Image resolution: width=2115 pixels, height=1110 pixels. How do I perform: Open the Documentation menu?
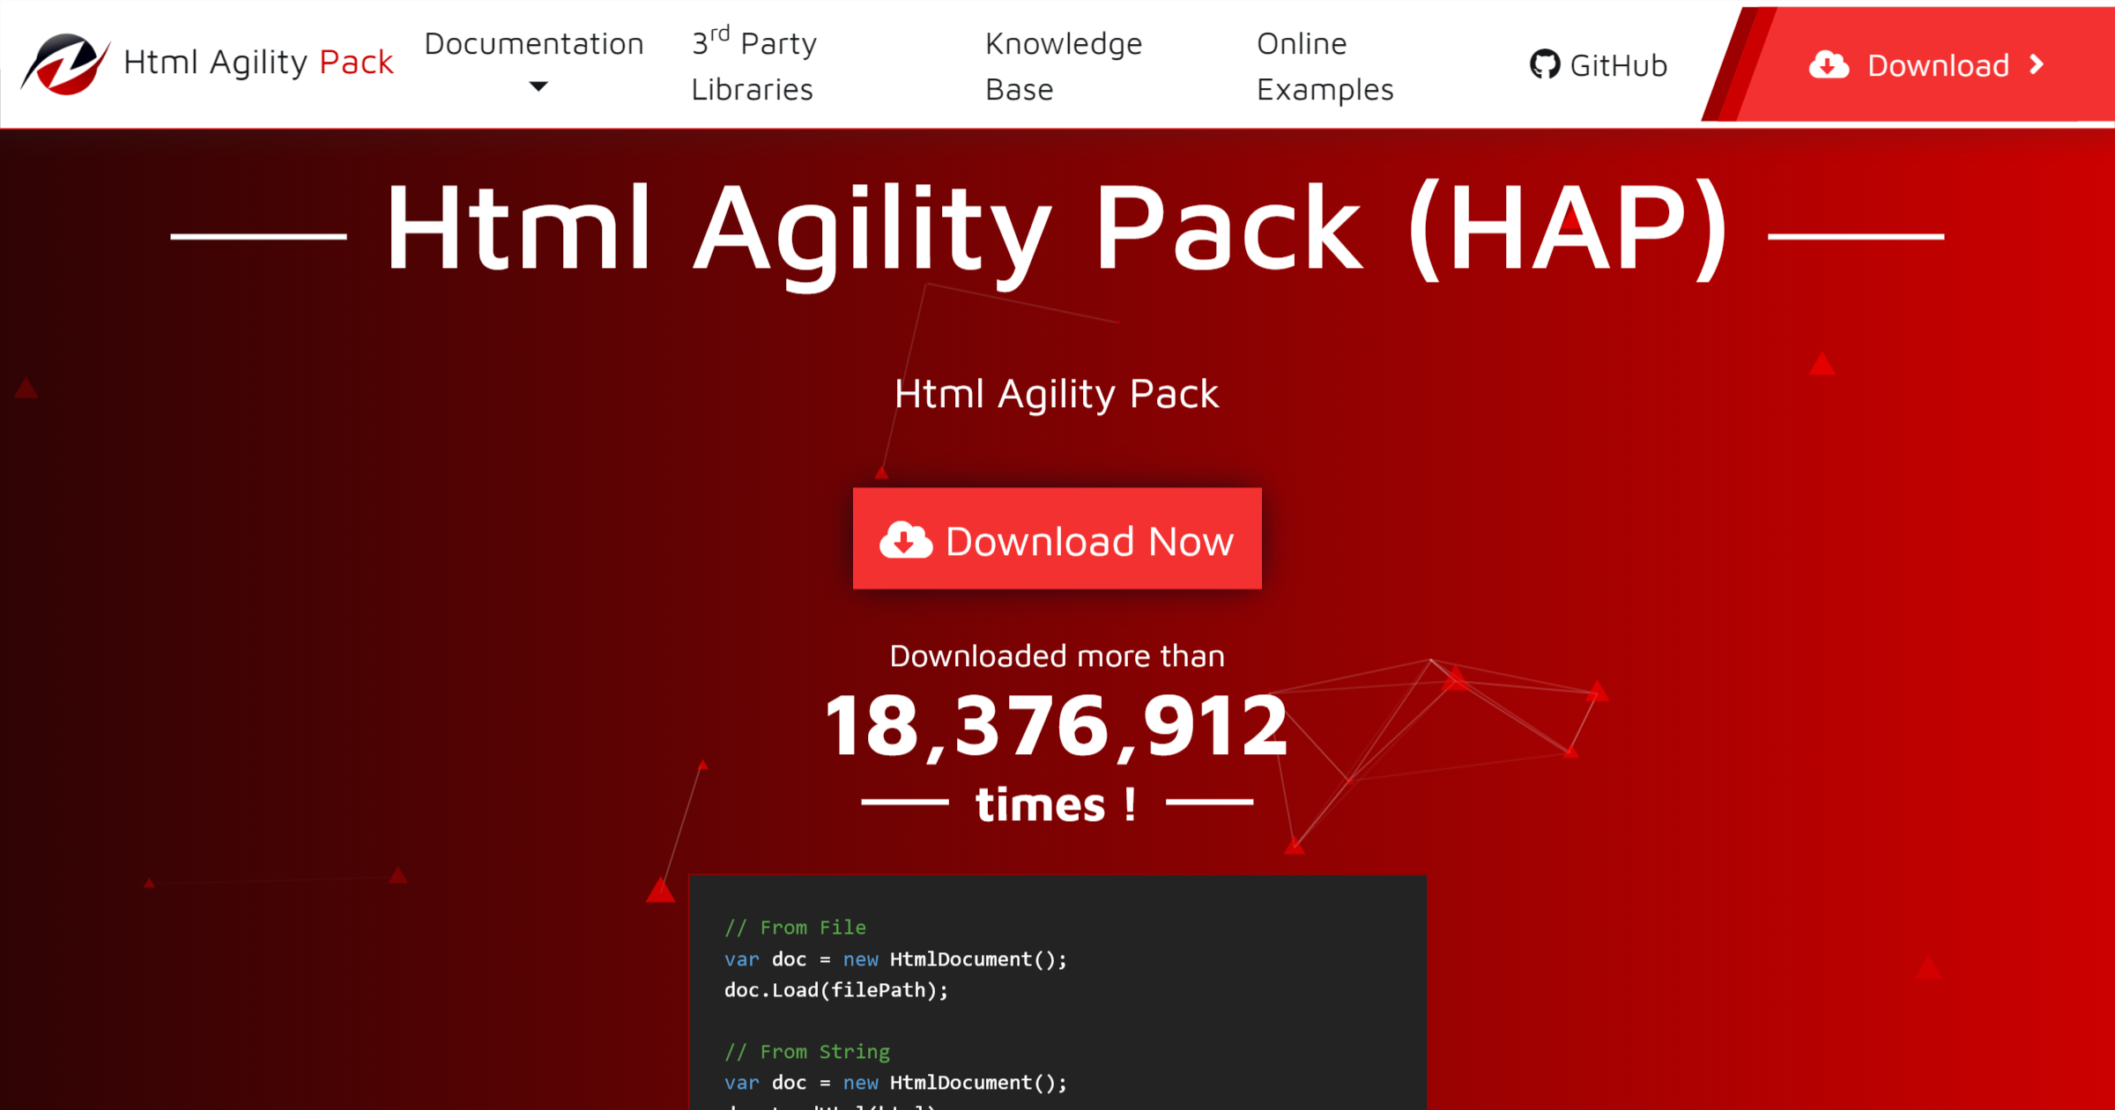[533, 44]
